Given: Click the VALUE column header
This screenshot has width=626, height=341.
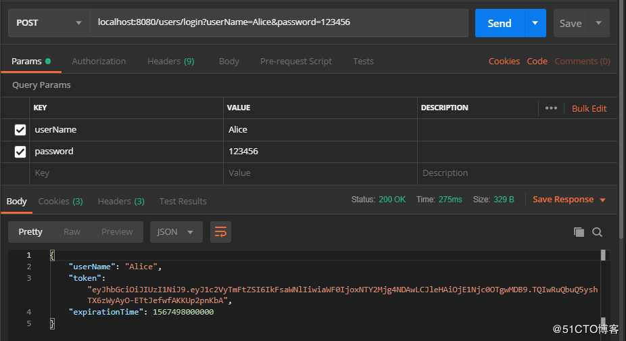Looking at the screenshot, I should coord(239,108).
